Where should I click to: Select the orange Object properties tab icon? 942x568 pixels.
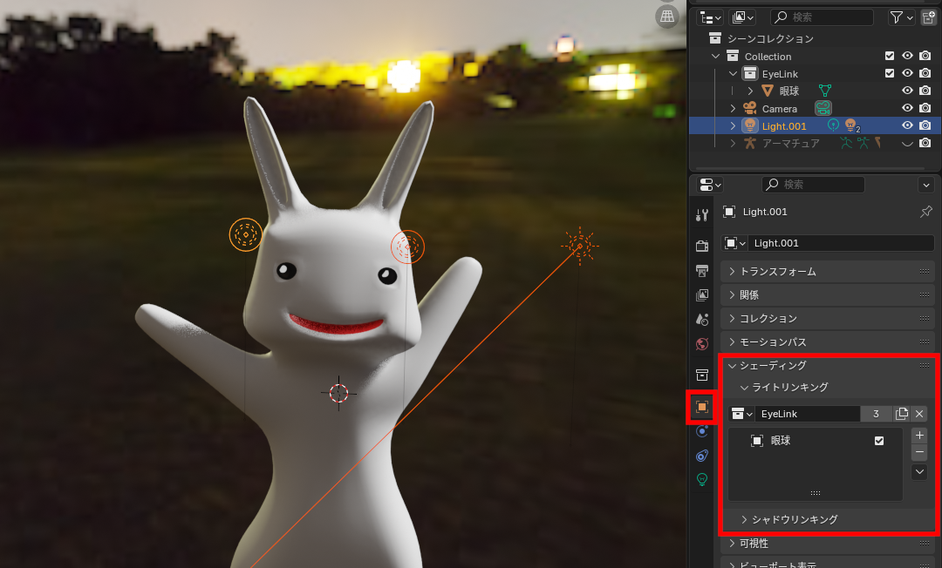701,407
